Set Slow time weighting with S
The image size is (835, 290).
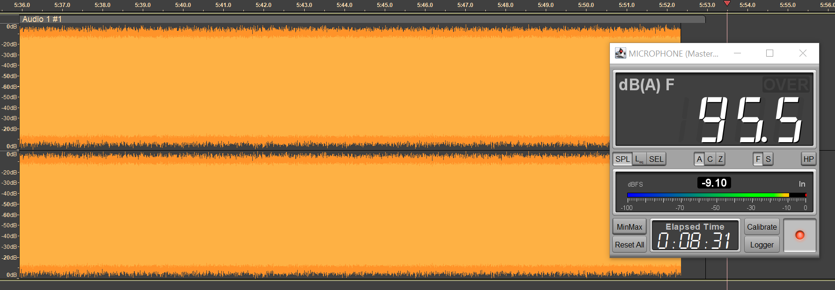[768, 159]
